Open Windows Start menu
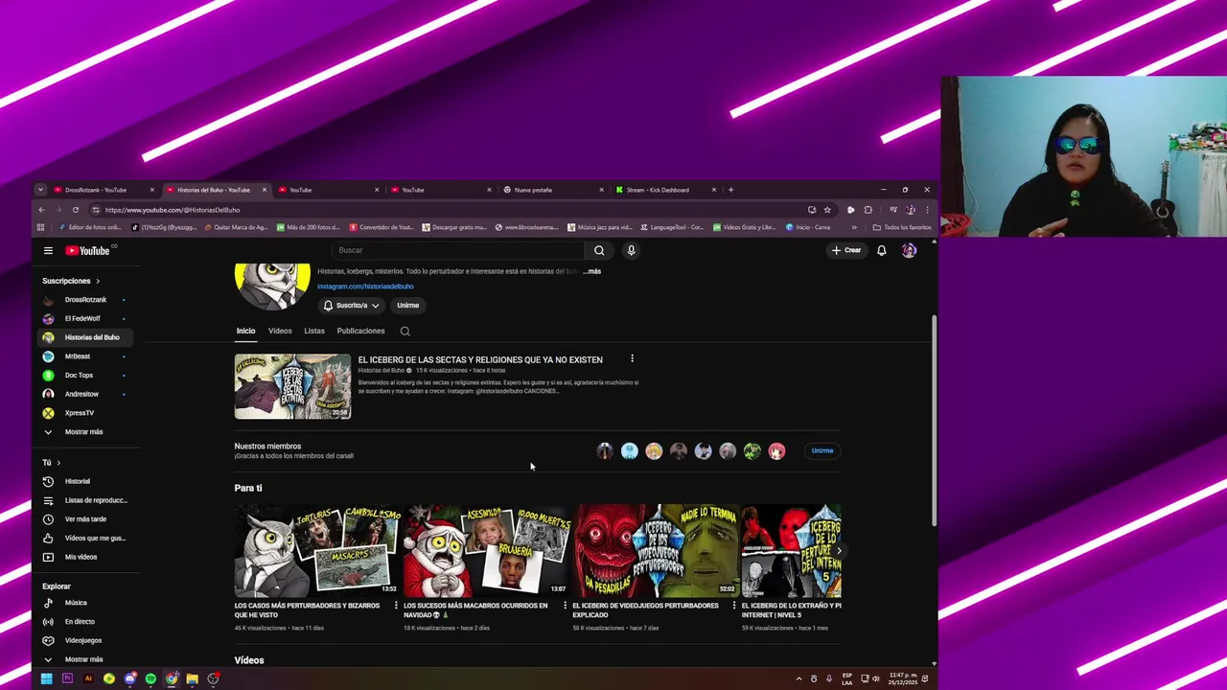1227x690 pixels. [46, 678]
